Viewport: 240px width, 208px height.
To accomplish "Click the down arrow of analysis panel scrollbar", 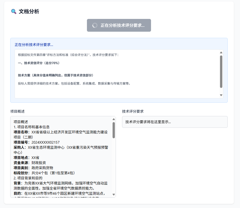I will [221, 95].
